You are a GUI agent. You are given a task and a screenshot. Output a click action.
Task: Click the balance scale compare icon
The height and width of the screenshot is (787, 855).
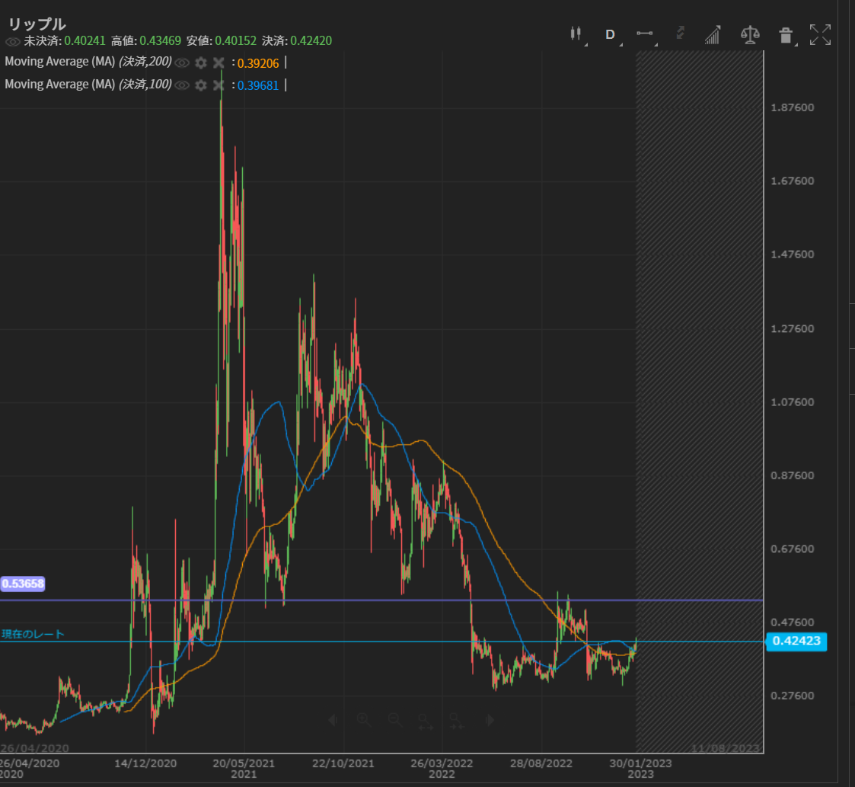tap(750, 34)
